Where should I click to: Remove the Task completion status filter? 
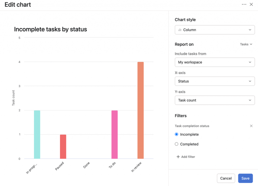click(x=251, y=126)
